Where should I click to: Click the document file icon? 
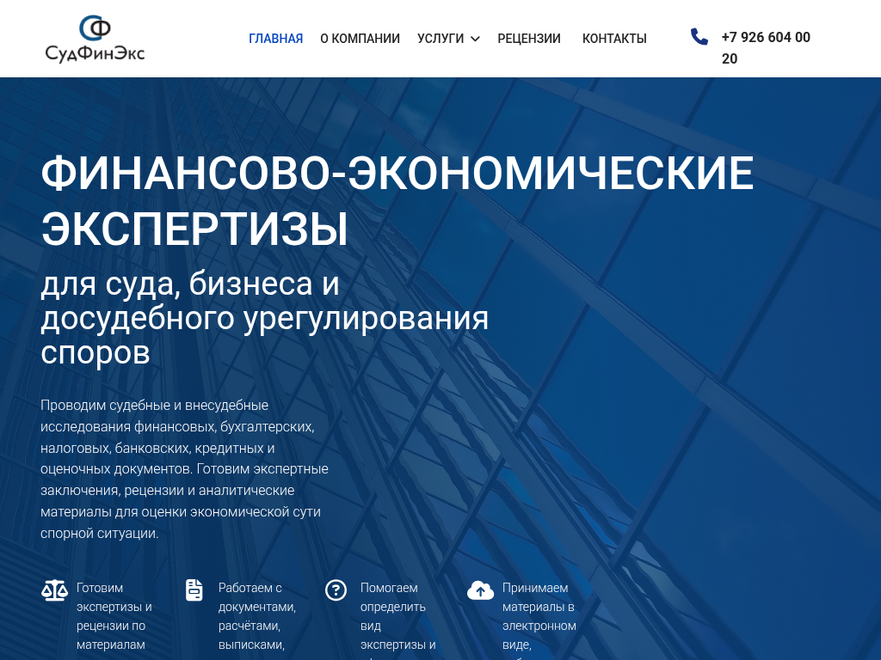(x=194, y=590)
